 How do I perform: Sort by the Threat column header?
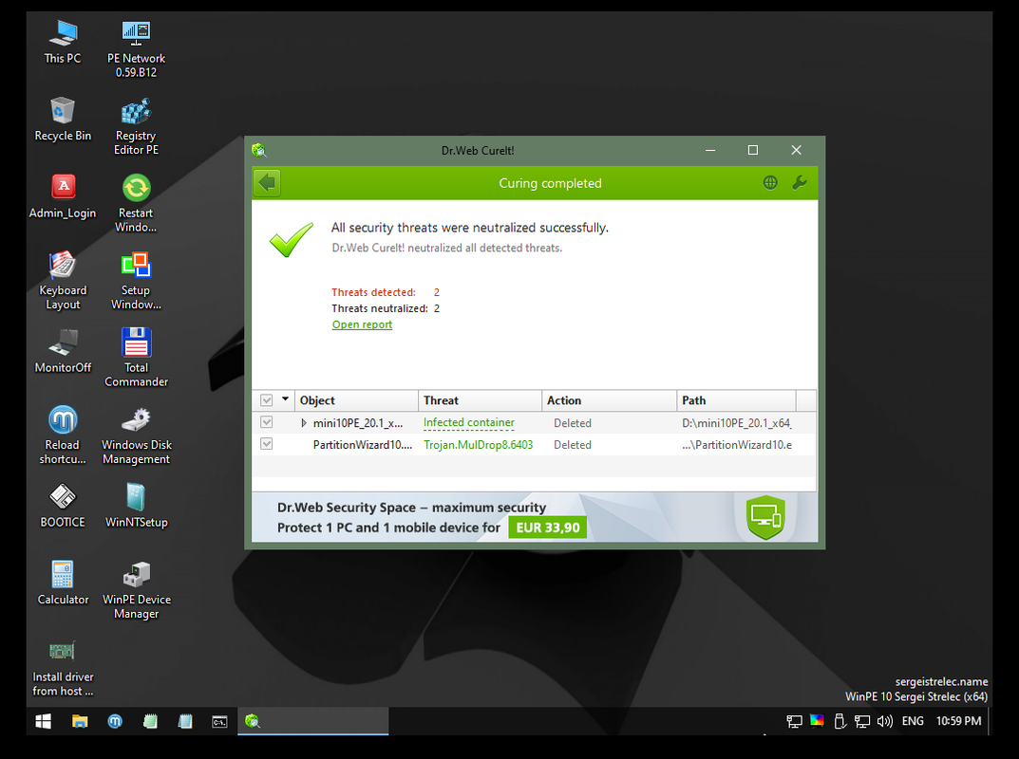click(480, 400)
